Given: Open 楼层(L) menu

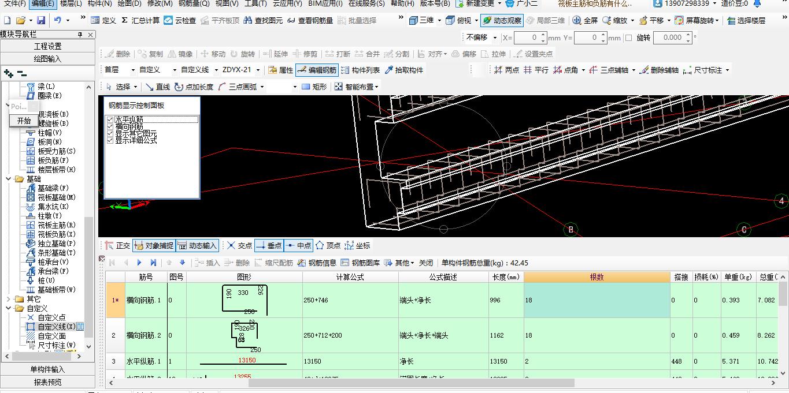Looking at the screenshot, I should point(71,3).
